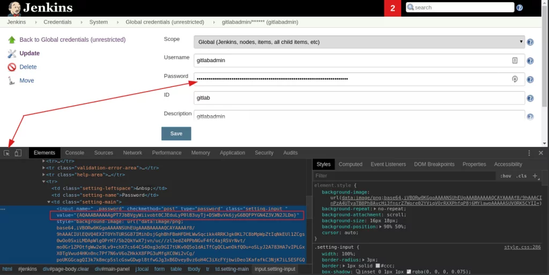Image resolution: width=549 pixels, height=275 pixels.
Task: Click #ccc border color swatch
Action: pos(378,265)
